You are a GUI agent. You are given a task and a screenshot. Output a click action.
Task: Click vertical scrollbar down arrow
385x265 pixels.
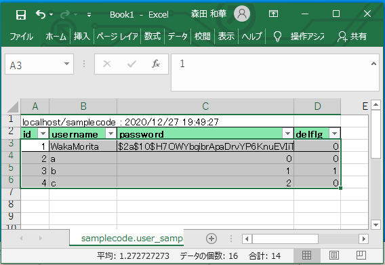[x=376, y=224]
